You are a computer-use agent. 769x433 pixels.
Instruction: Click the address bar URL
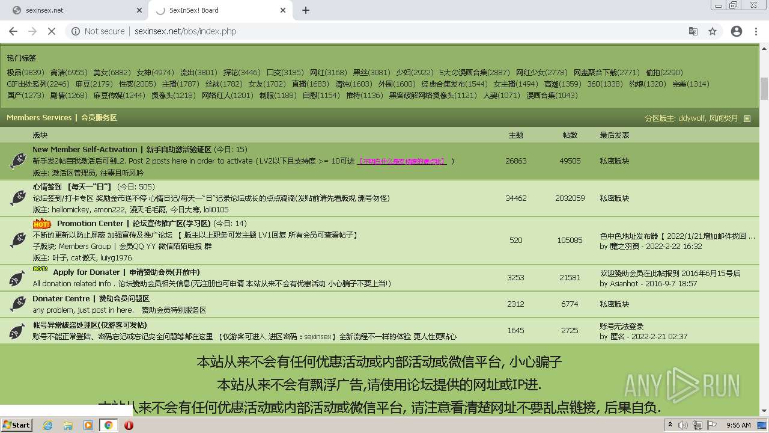coord(185,31)
